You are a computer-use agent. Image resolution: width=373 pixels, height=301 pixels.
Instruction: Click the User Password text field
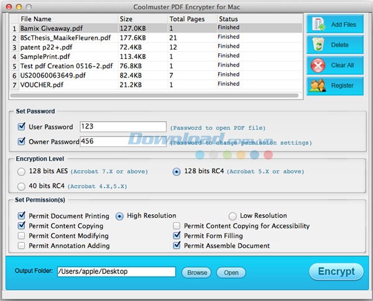pos(122,127)
